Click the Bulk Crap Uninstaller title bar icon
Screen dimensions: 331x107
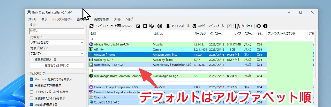tap(29, 12)
